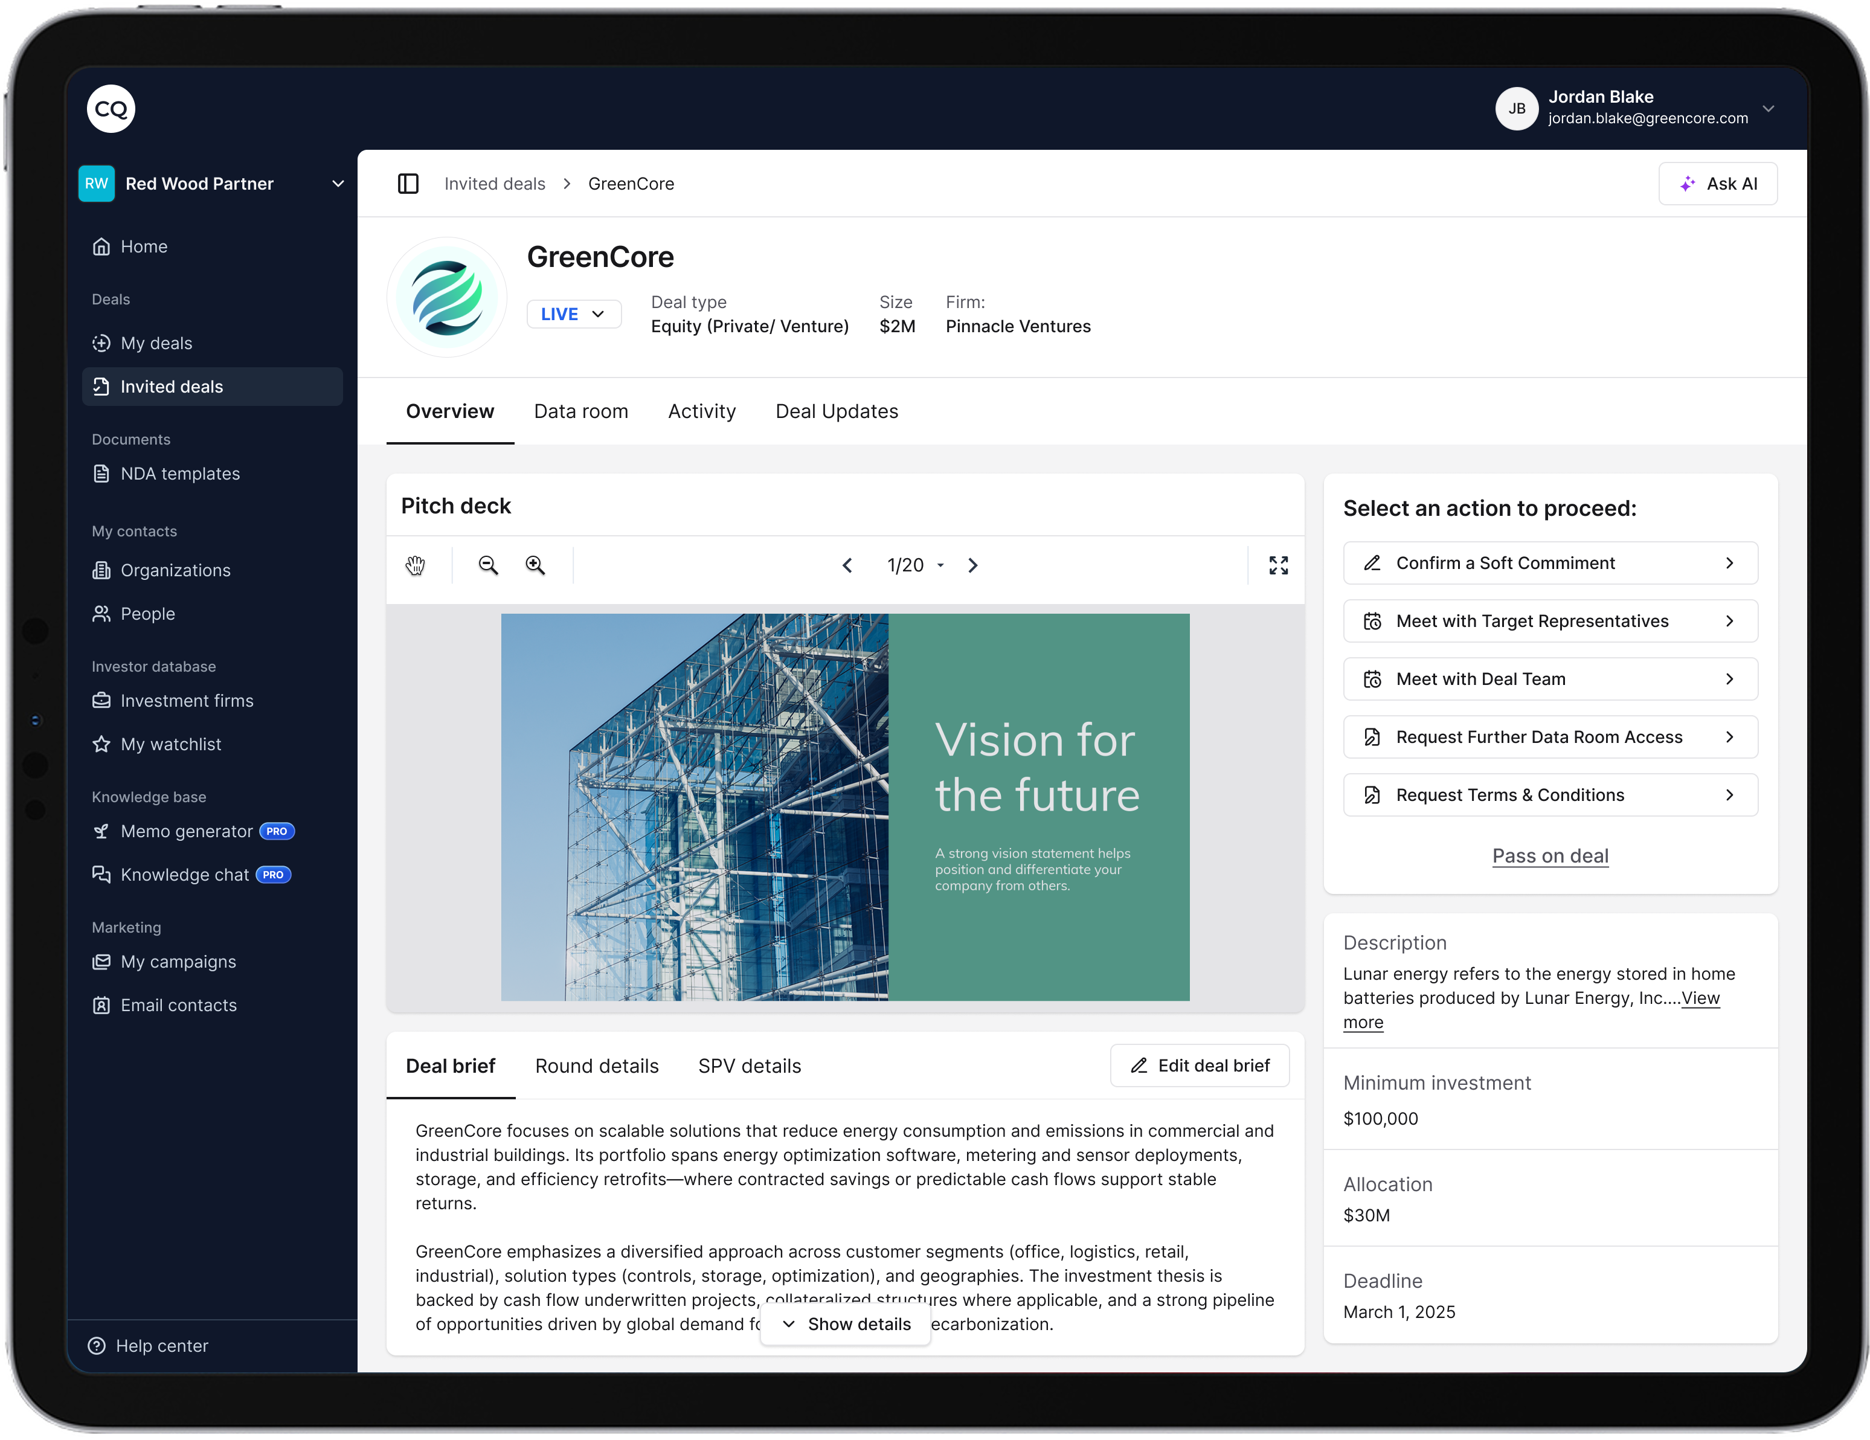Click Pass on deal

tap(1550, 855)
